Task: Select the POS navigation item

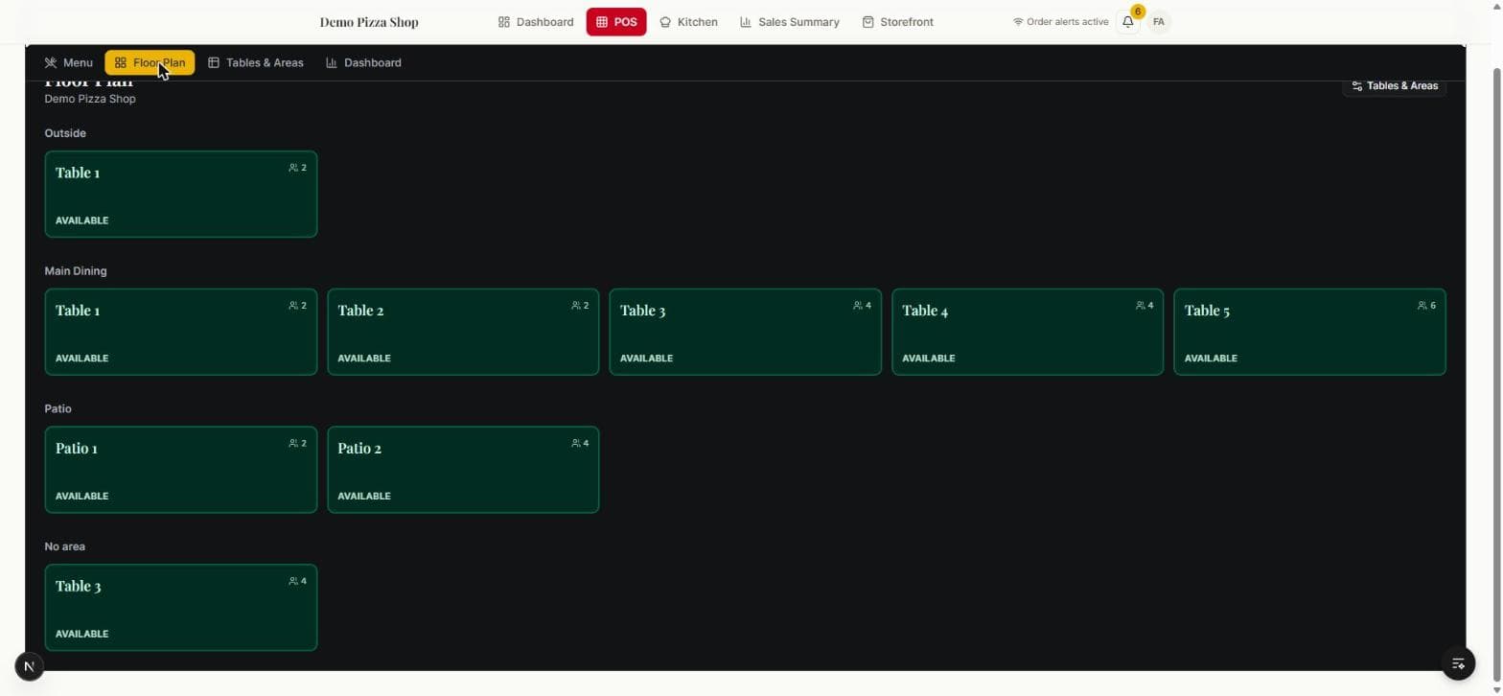Action: (x=616, y=22)
